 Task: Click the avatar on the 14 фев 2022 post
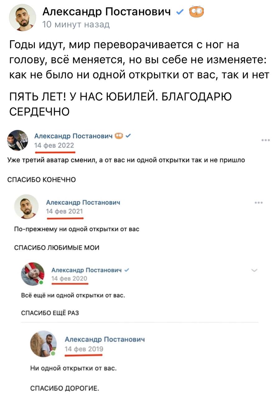tap(17, 140)
